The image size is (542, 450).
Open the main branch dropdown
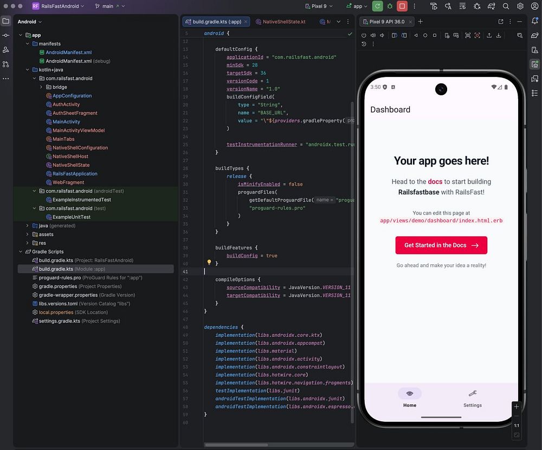coord(109,6)
